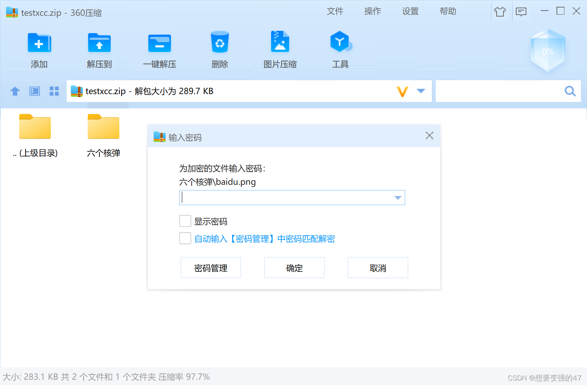The height and width of the screenshot is (385, 587).
Task: Close the 输入密码 dialog
Action: point(430,135)
